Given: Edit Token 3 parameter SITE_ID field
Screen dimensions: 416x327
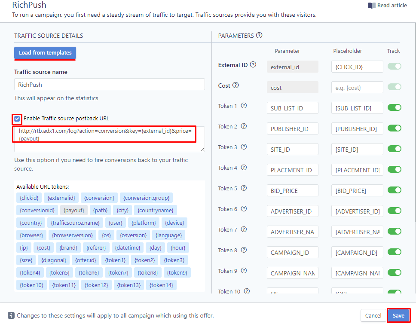Looking at the screenshot, I should pyautogui.click(x=292, y=149).
